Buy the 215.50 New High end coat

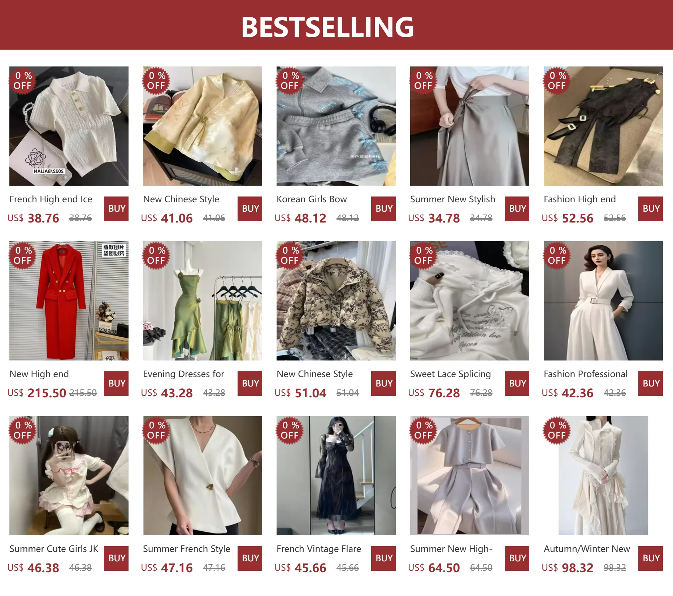pyautogui.click(x=116, y=384)
